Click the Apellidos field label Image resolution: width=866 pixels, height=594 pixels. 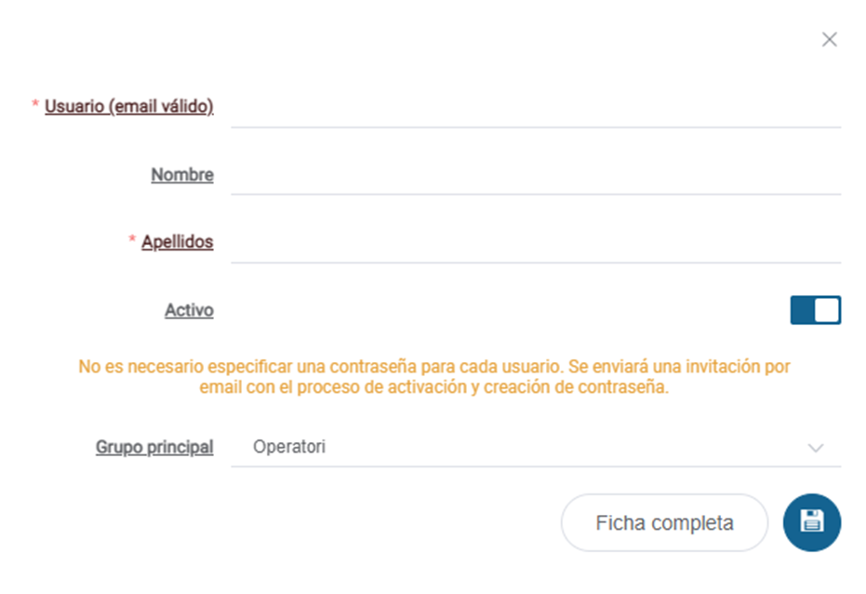(x=178, y=242)
